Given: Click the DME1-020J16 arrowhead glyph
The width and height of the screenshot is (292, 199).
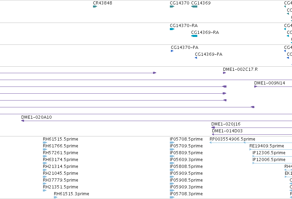Looking at the screenshot, I should 213,128.
